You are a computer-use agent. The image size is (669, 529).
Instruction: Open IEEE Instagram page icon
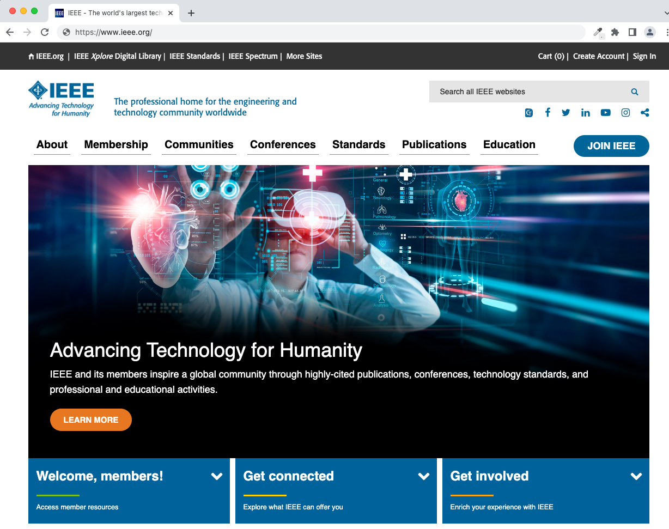[626, 113]
